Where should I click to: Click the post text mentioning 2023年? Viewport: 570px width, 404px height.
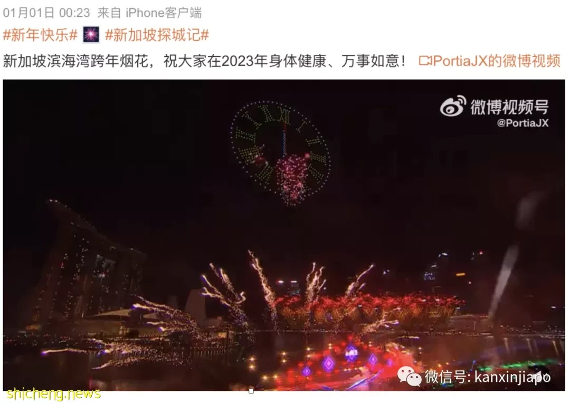(204, 61)
